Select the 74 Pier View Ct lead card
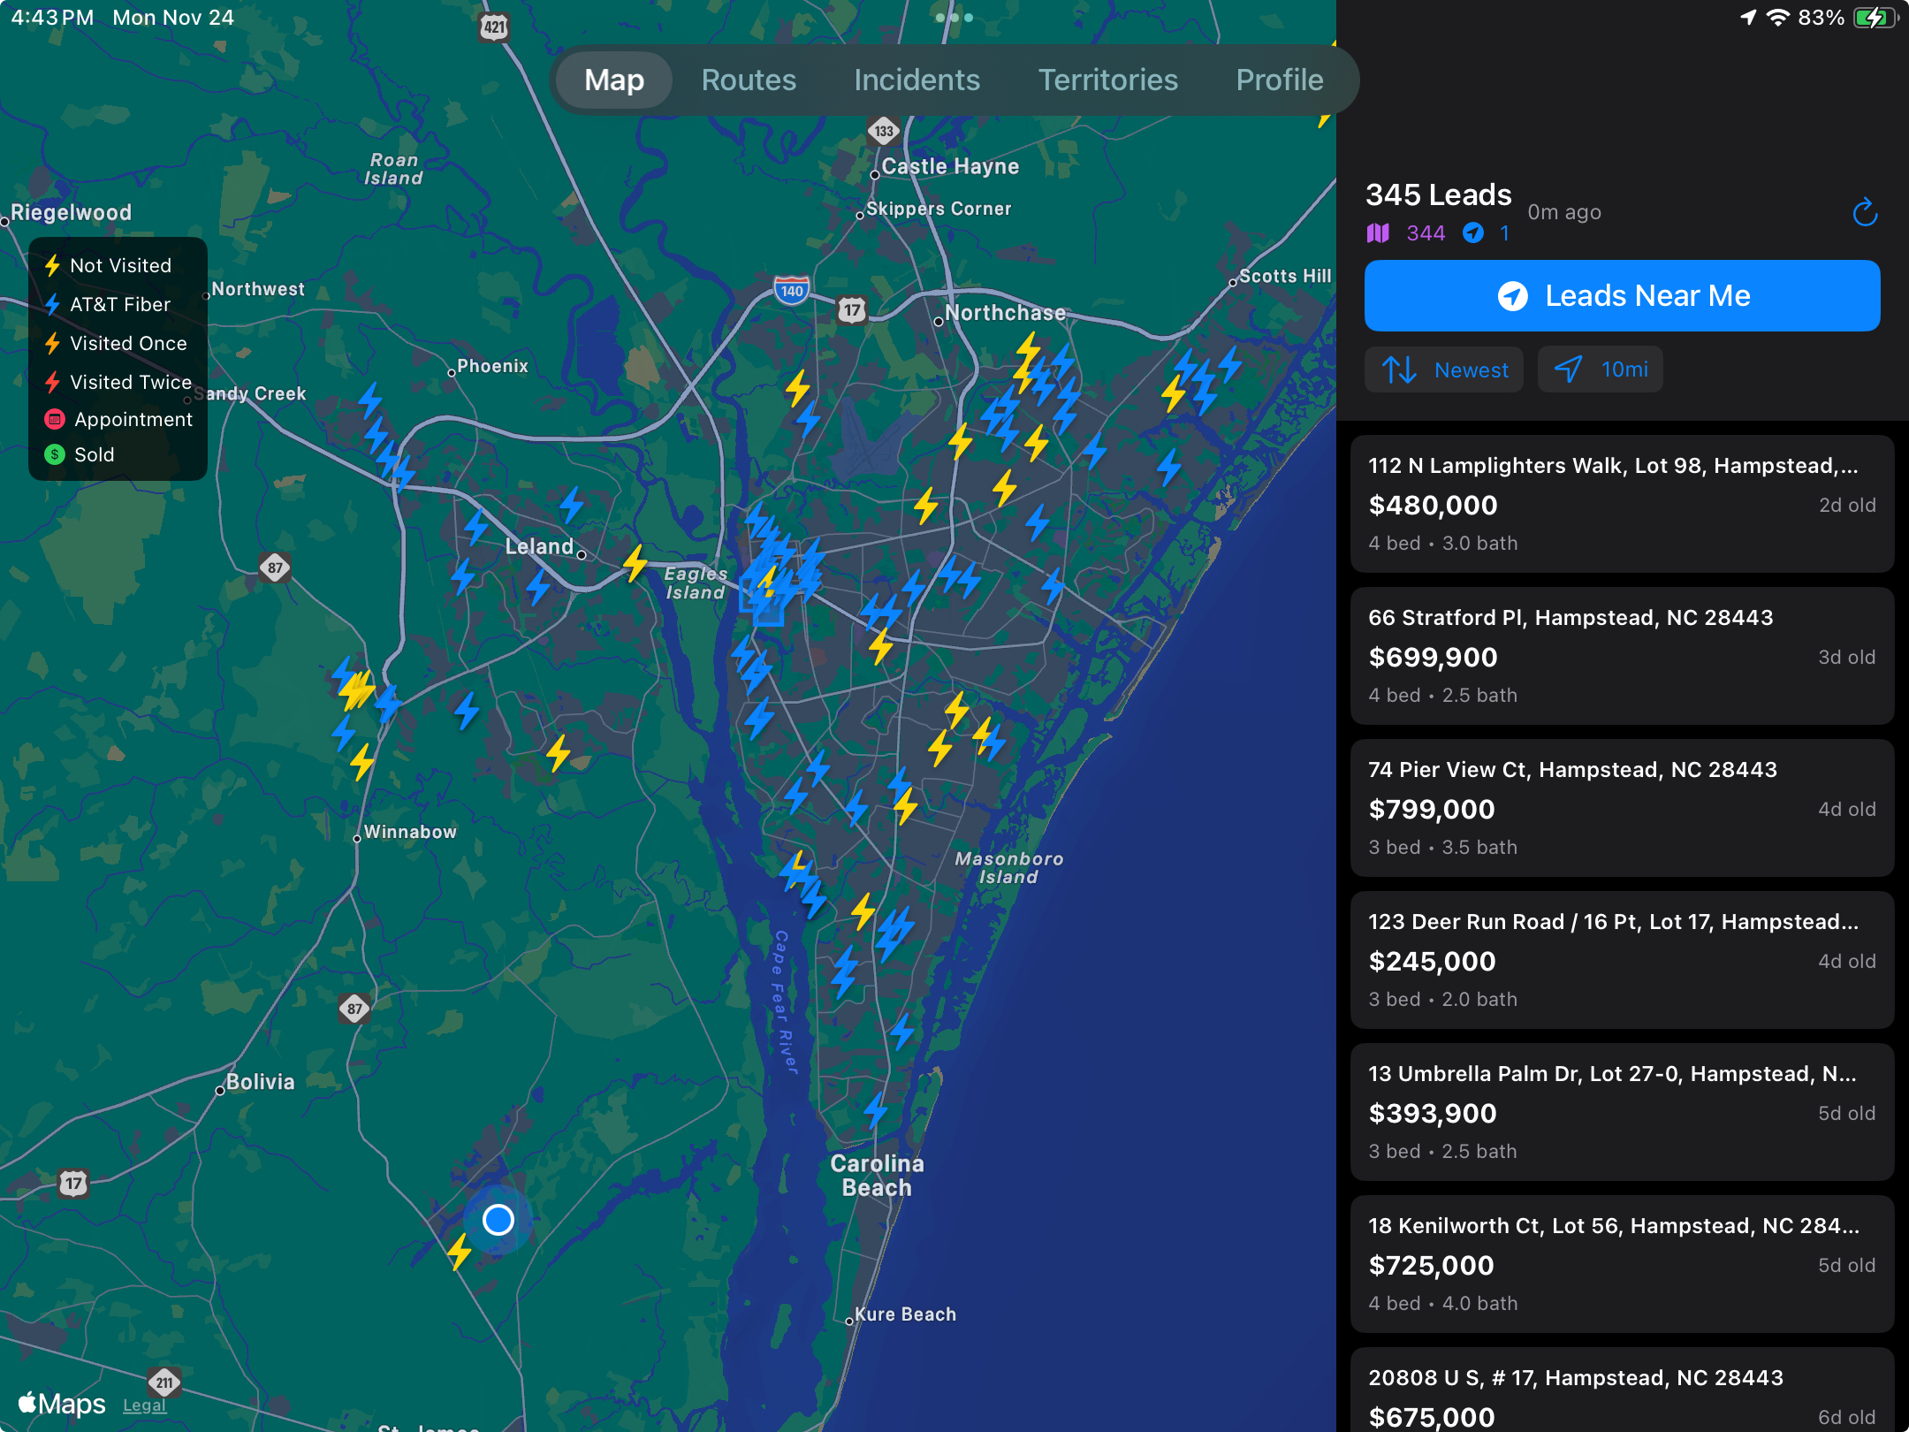The width and height of the screenshot is (1909, 1432). 1622,807
